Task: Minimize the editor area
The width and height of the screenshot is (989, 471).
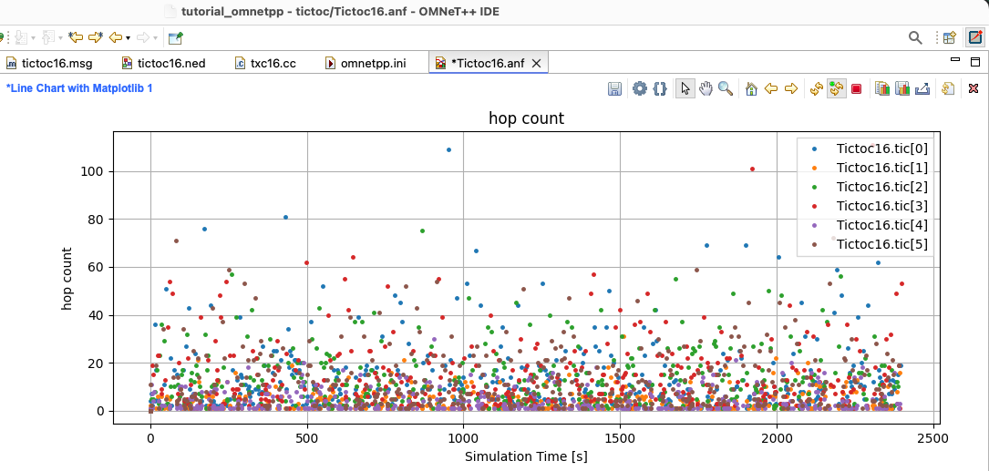Action: (955, 59)
